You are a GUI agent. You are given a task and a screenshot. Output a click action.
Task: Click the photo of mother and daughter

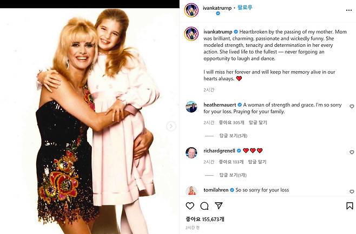point(90,121)
